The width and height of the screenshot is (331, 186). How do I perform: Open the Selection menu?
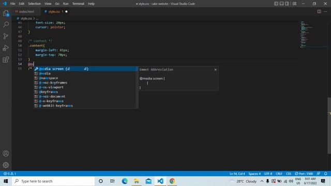coord(35,4)
